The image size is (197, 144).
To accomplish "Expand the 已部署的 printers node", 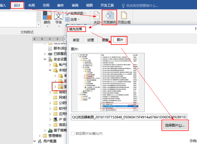I will 45,54.
